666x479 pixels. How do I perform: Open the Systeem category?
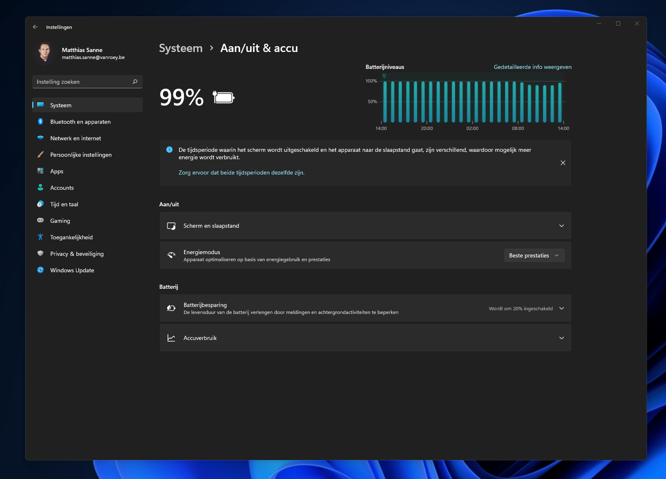coord(87,105)
